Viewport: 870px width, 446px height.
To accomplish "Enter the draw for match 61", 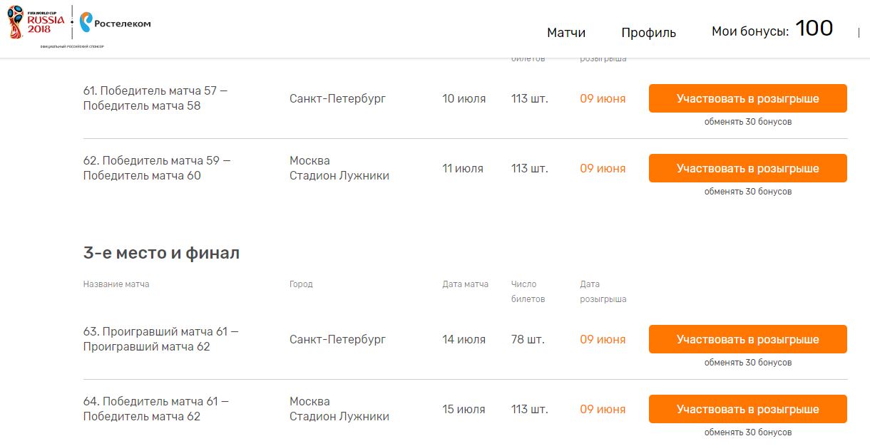I will click(747, 98).
